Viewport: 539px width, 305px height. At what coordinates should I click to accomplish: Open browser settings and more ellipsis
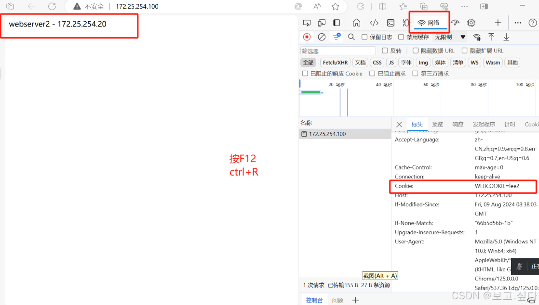click(x=464, y=6)
